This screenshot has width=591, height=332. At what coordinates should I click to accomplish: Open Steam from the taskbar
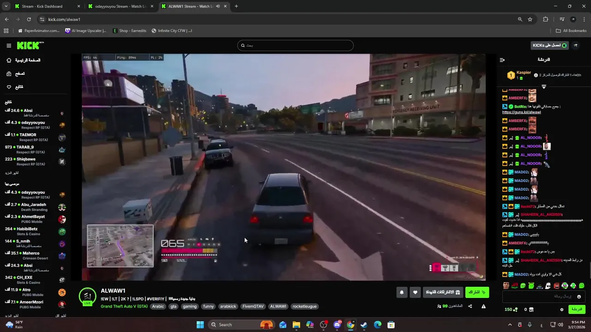tap(364, 325)
